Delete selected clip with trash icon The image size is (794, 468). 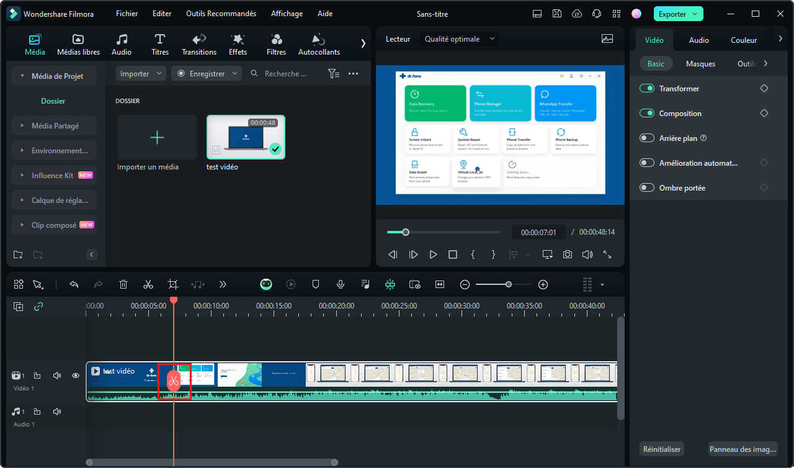[x=123, y=284]
